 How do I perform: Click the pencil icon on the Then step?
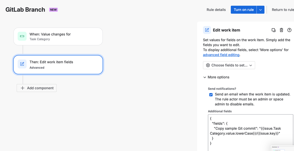(x=22, y=64)
